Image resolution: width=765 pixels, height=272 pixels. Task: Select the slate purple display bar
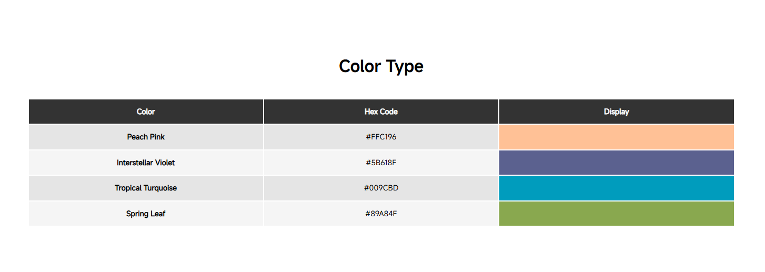616,163
